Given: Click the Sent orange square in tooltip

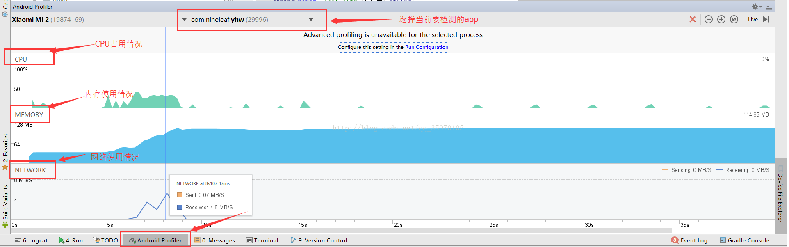Looking at the screenshot, I should click(x=180, y=195).
